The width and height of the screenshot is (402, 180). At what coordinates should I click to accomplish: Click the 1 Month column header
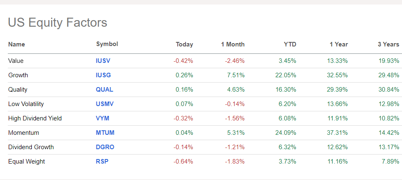coord(233,44)
